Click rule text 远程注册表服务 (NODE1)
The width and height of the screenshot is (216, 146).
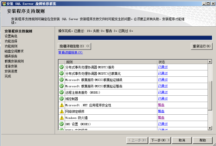tap(83, 93)
